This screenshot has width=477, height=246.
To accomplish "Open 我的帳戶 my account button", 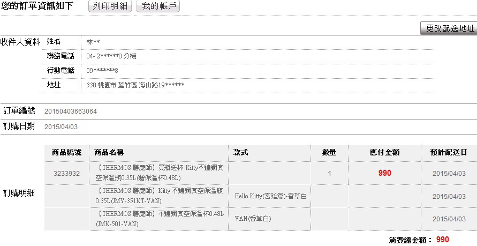I will point(158,6).
